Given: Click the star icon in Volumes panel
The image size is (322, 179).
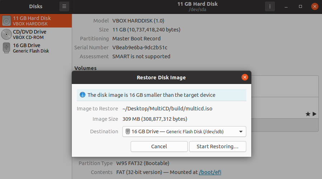Looking at the screenshot, I should pos(308,114).
